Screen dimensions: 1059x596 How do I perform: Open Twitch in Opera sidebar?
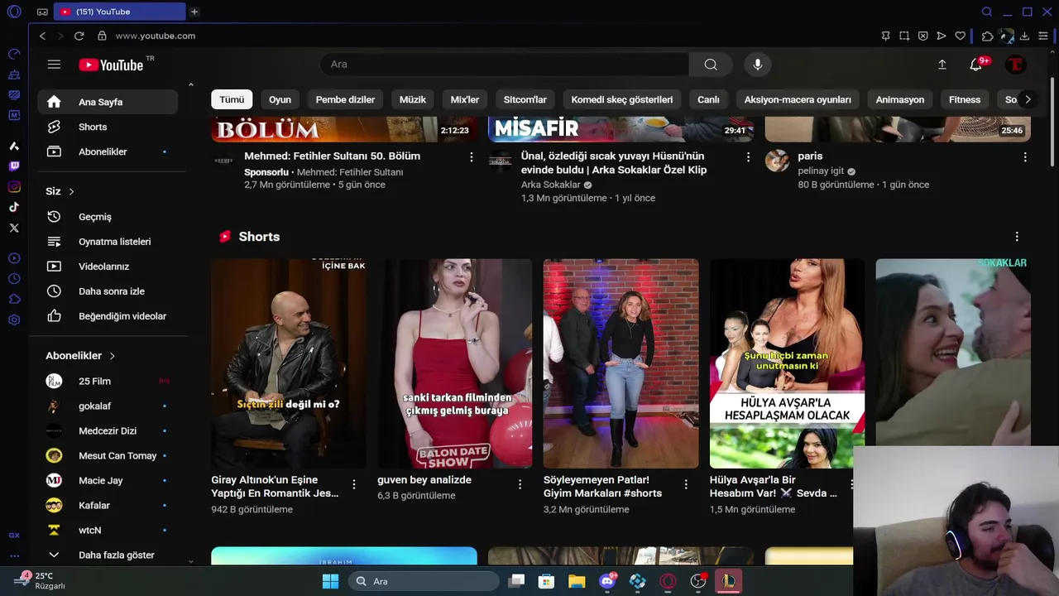click(14, 166)
